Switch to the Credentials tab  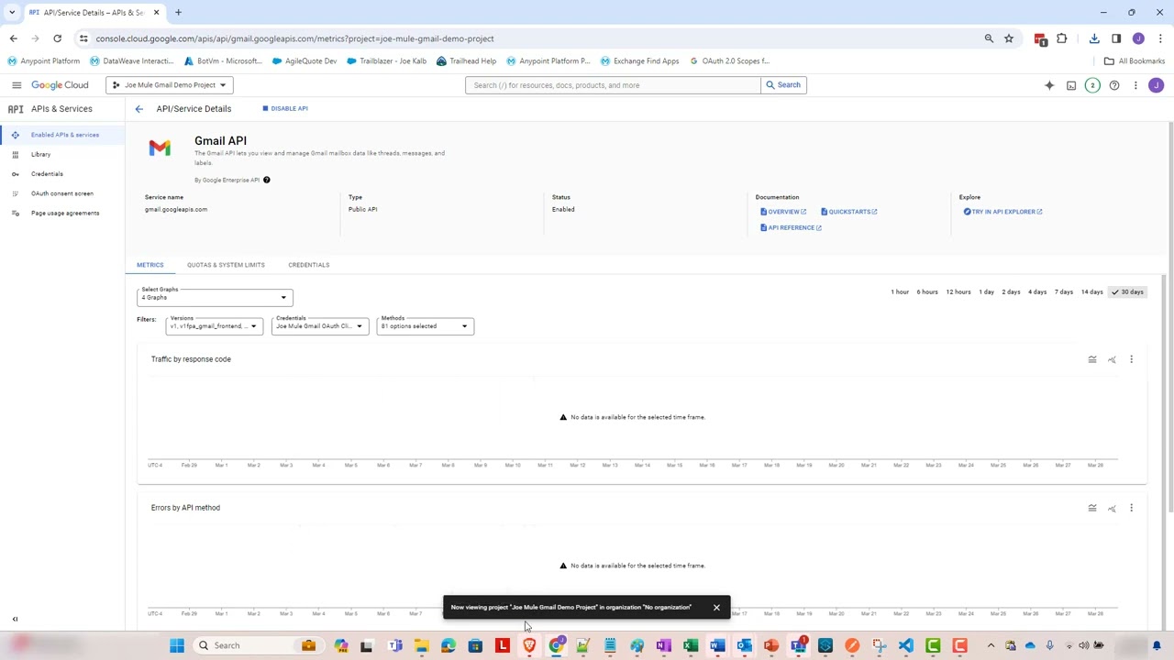click(x=309, y=265)
